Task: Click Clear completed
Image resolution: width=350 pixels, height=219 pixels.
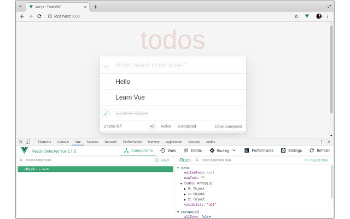Action: pos(229,126)
